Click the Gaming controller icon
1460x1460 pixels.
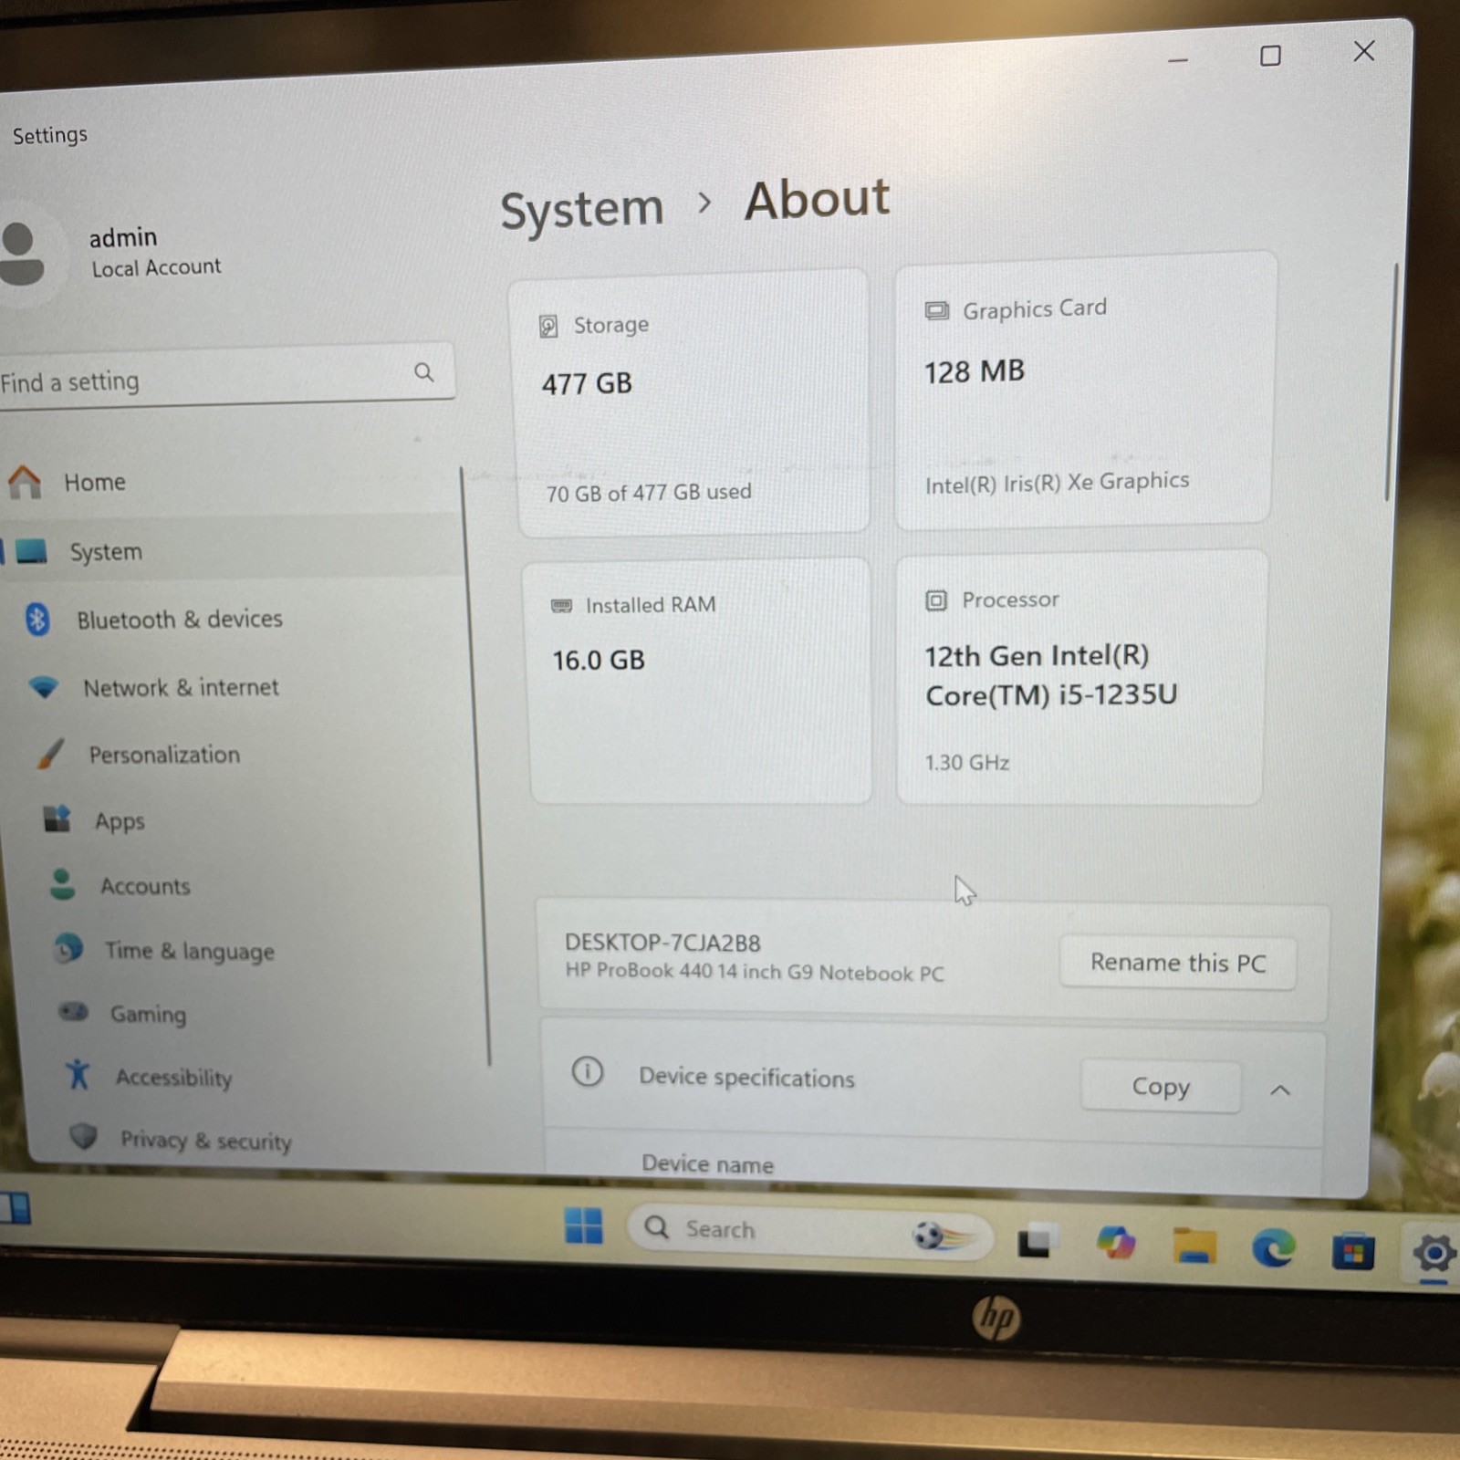73,1011
